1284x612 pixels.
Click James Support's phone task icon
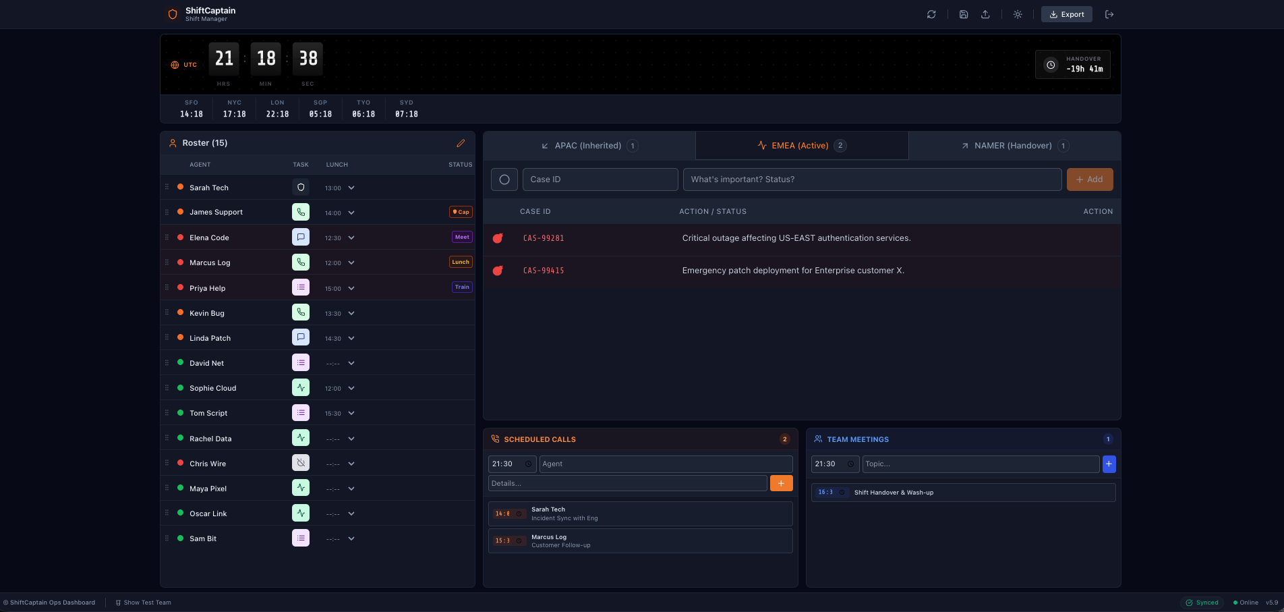point(301,212)
